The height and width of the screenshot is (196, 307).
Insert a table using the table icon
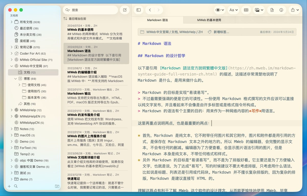click(246, 10)
